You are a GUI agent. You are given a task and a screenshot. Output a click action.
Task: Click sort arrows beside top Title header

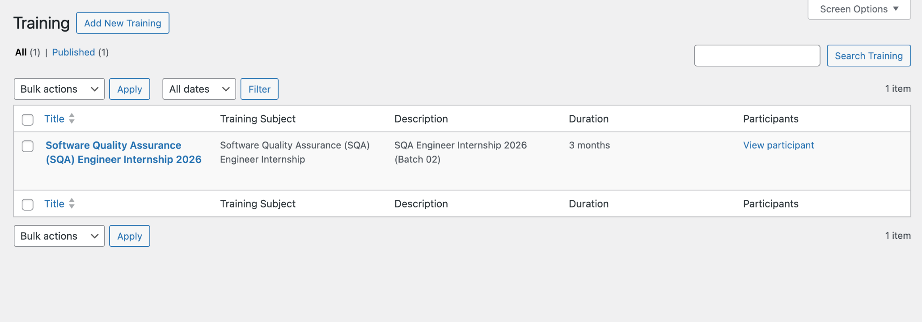tap(72, 119)
